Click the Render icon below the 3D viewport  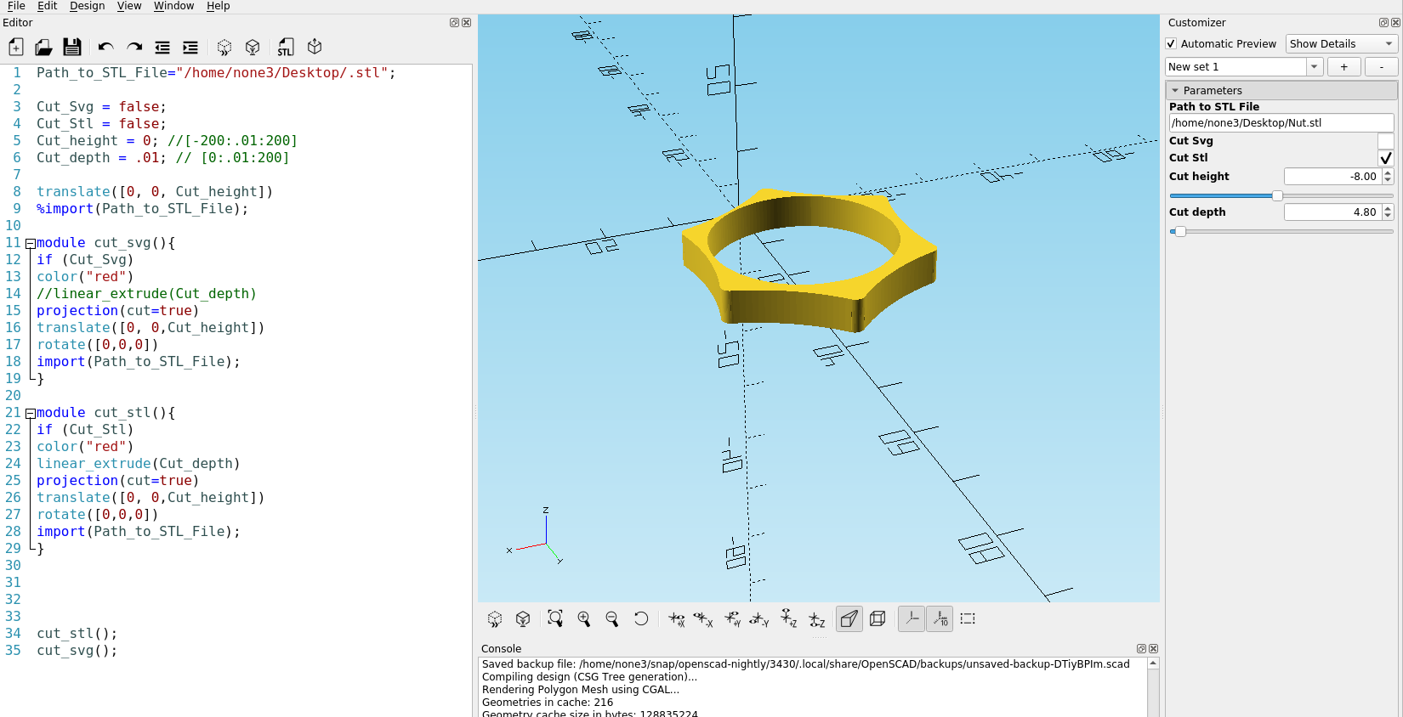pos(523,619)
